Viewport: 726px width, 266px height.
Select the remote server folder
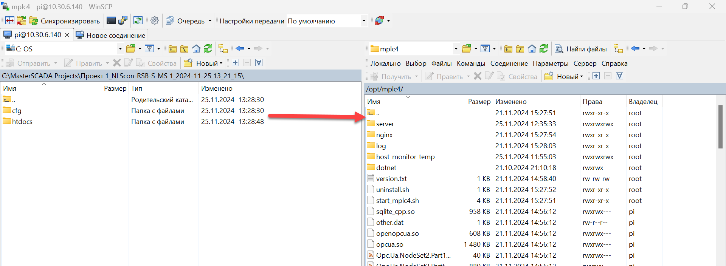(x=380, y=124)
